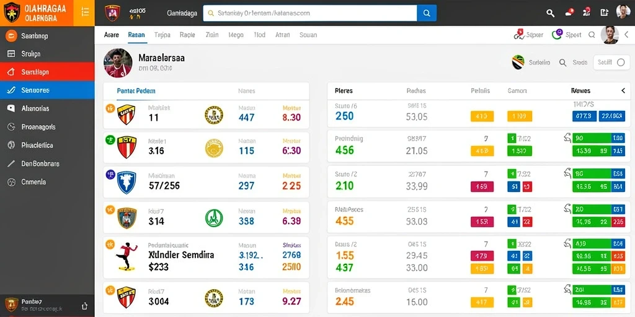Viewport: 635px width, 317px height.
Task: Toggle the orange marker on Xtindler Semdirra row
Action: (110, 244)
